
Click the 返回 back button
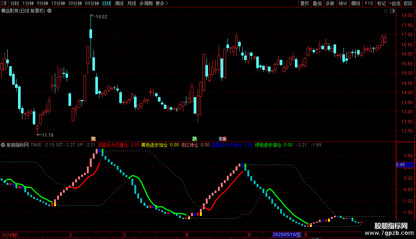click(408, 3)
